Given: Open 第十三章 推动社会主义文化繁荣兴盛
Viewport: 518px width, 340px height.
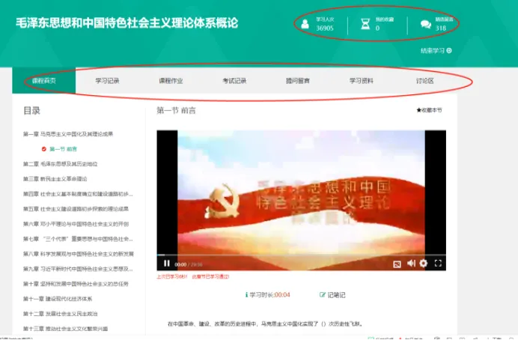Looking at the screenshot, I should pyautogui.click(x=65, y=329).
